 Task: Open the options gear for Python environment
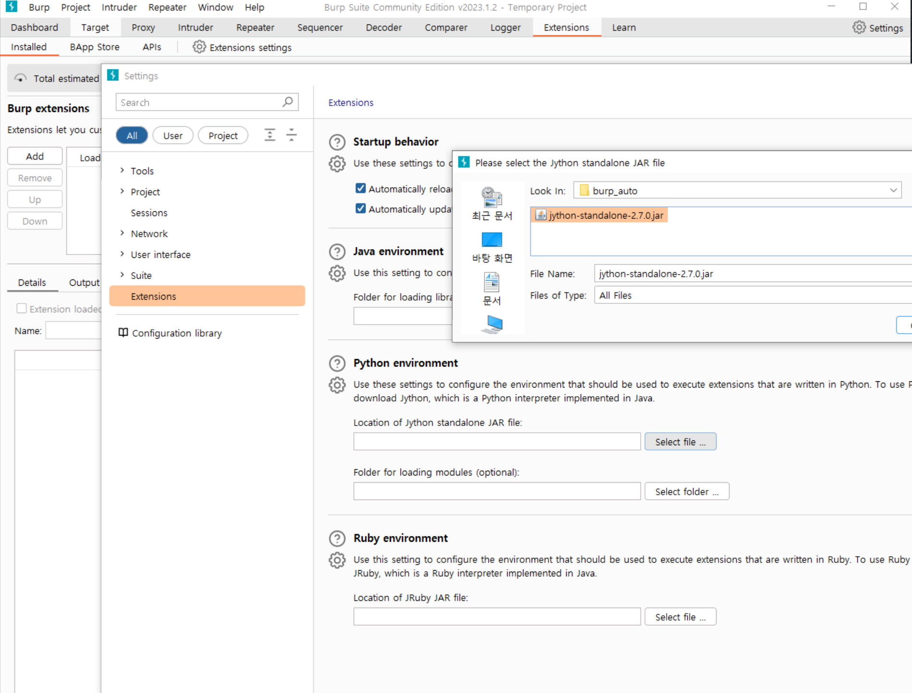(x=337, y=385)
